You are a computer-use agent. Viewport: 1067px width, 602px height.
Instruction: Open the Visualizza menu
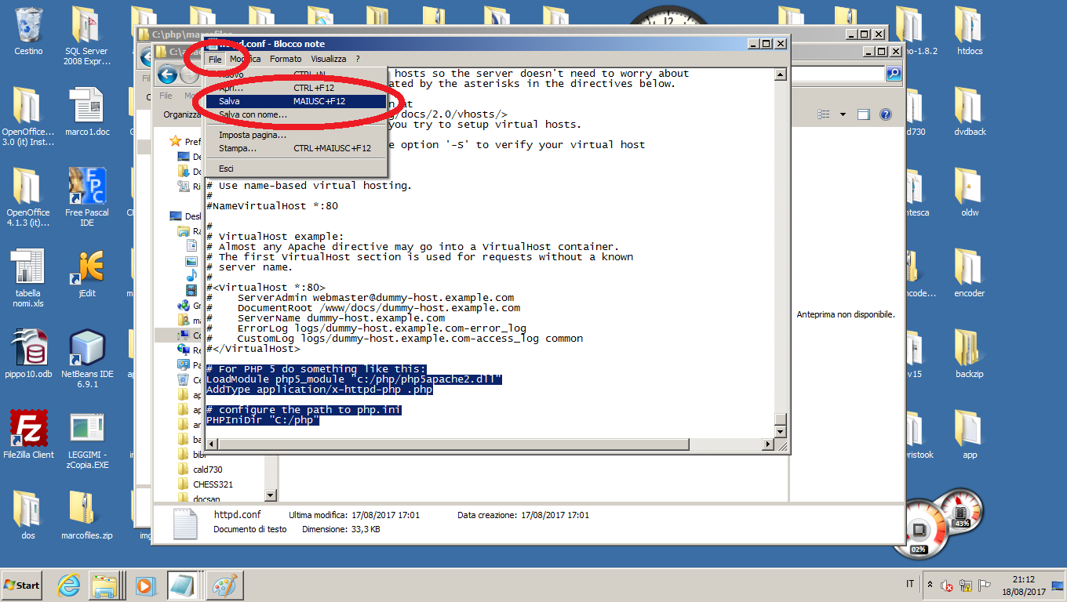tap(328, 59)
